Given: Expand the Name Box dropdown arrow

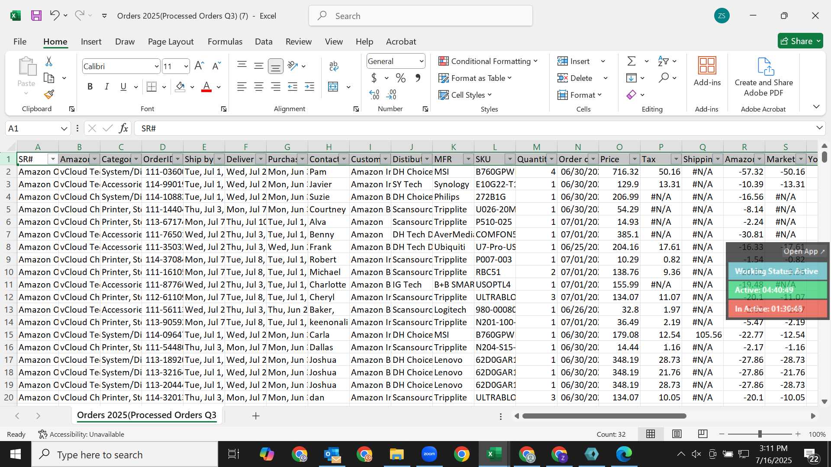Looking at the screenshot, I should (x=64, y=128).
